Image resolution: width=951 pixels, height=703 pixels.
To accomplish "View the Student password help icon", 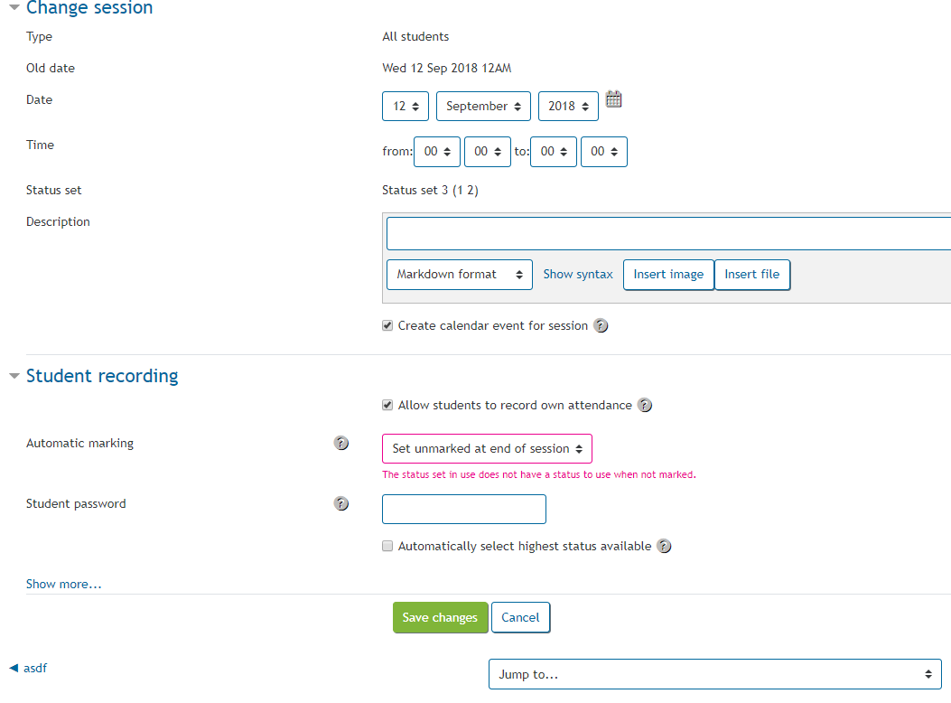I will point(341,503).
